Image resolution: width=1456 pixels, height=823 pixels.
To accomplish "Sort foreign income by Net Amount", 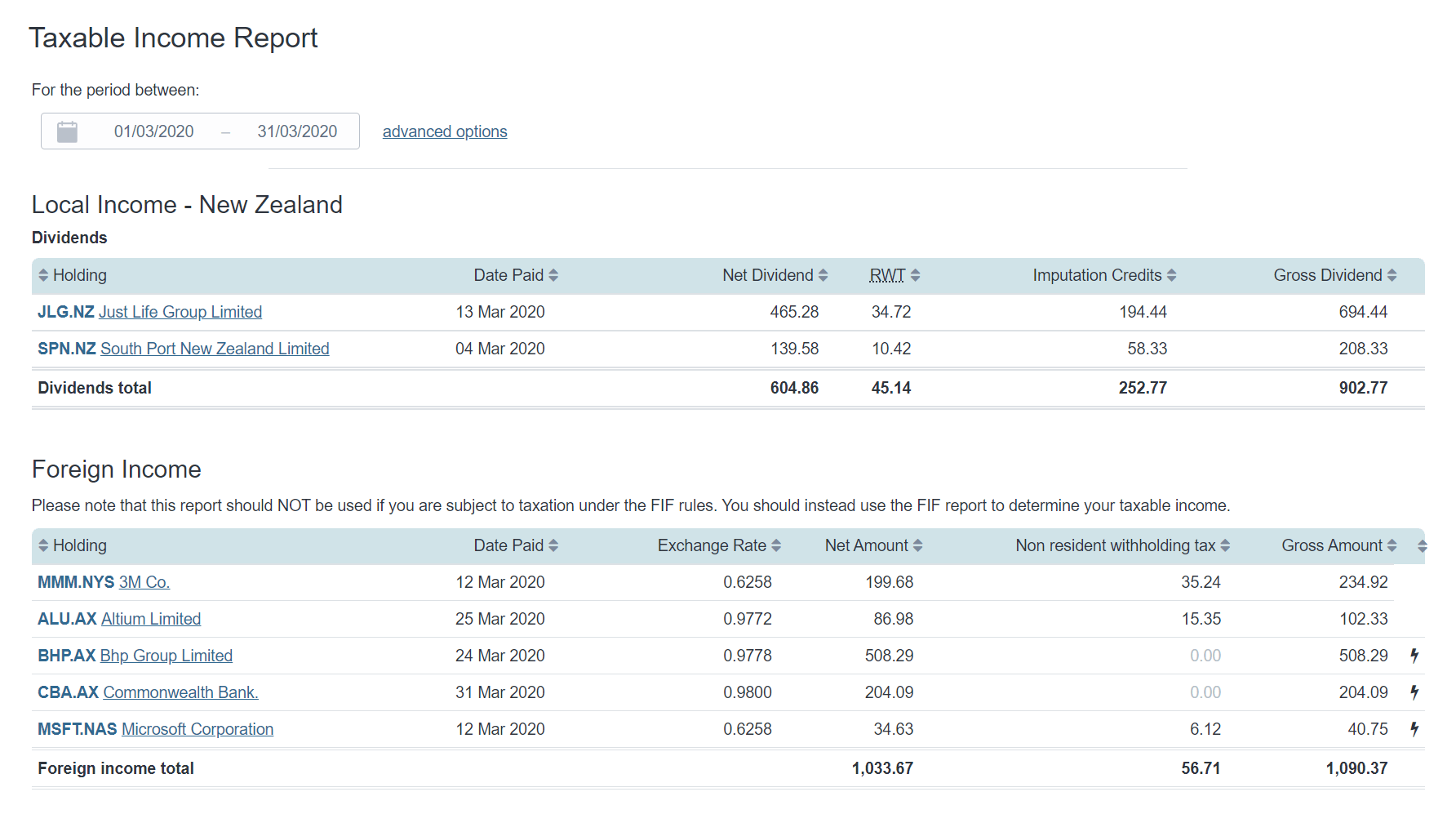I will [873, 545].
